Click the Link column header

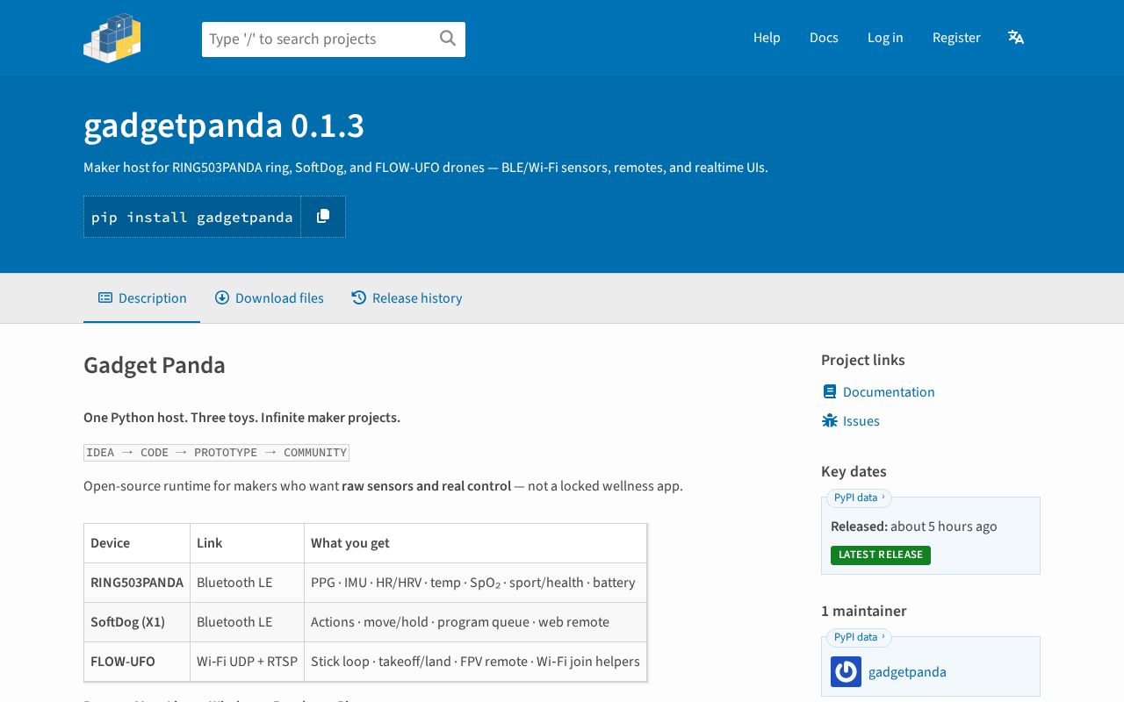click(247, 542)
